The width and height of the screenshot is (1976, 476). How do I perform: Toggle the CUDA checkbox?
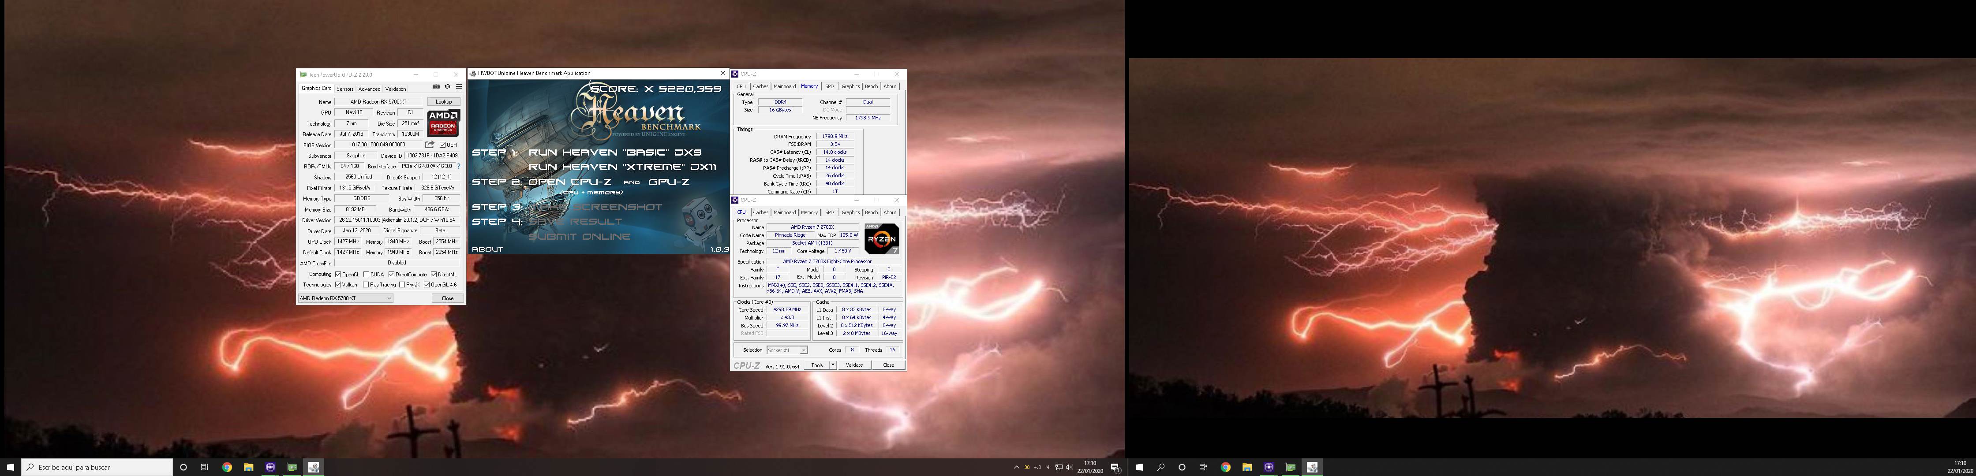tap(367, 275)
